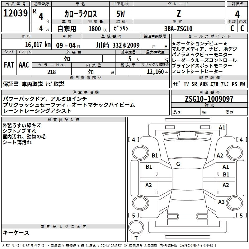Screen dimensions: 249x249
Task: Click the door shape value 5W
Action: point(121,14)
